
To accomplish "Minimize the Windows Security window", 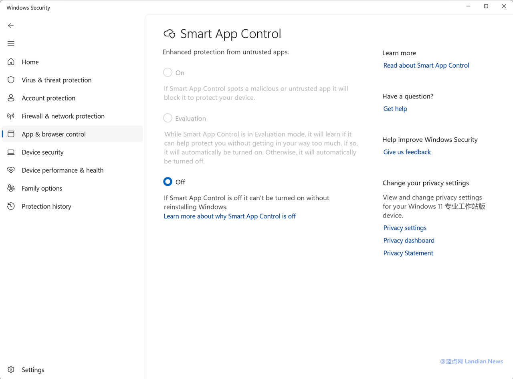I will (468, 6).
